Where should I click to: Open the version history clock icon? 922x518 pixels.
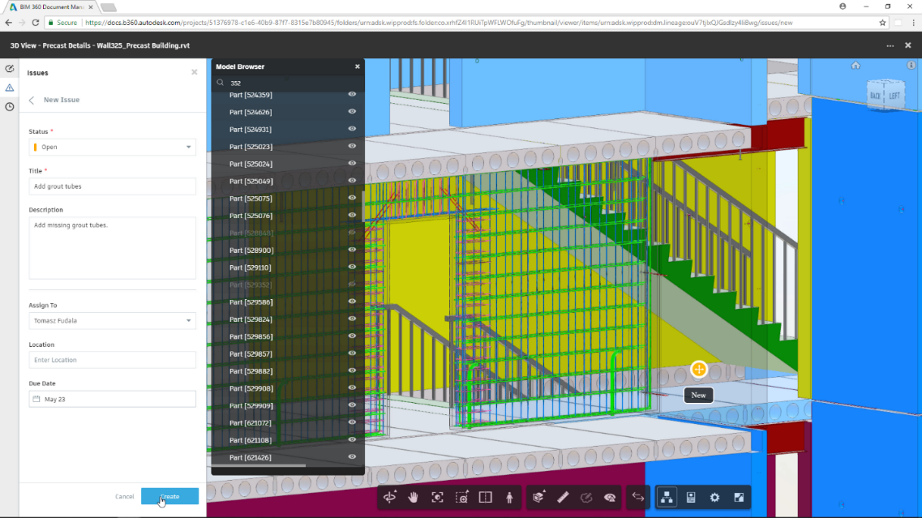pyautogui.click(x=11, y=106)
